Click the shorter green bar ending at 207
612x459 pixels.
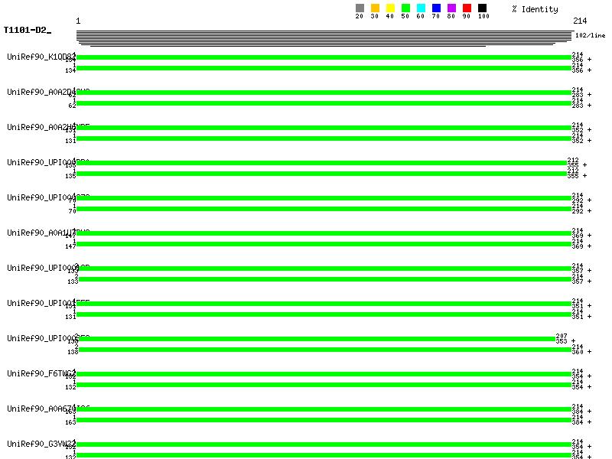315,339
